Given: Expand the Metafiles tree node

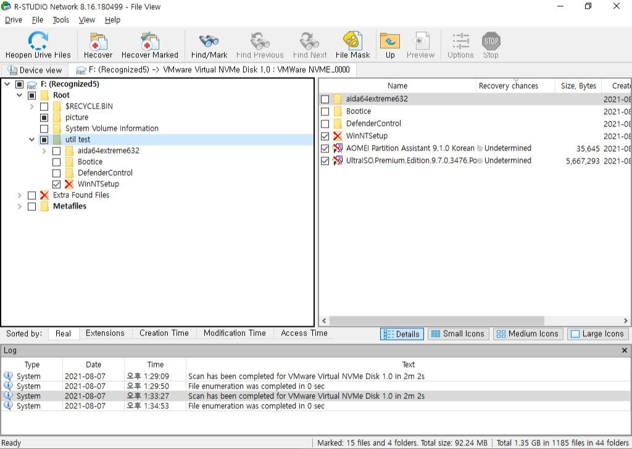Looking at the screenshot, I should pos(19,207).
